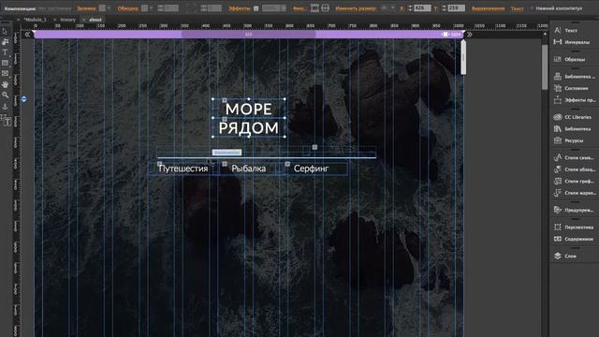Click the Заливка fill link

click(86, 8)
